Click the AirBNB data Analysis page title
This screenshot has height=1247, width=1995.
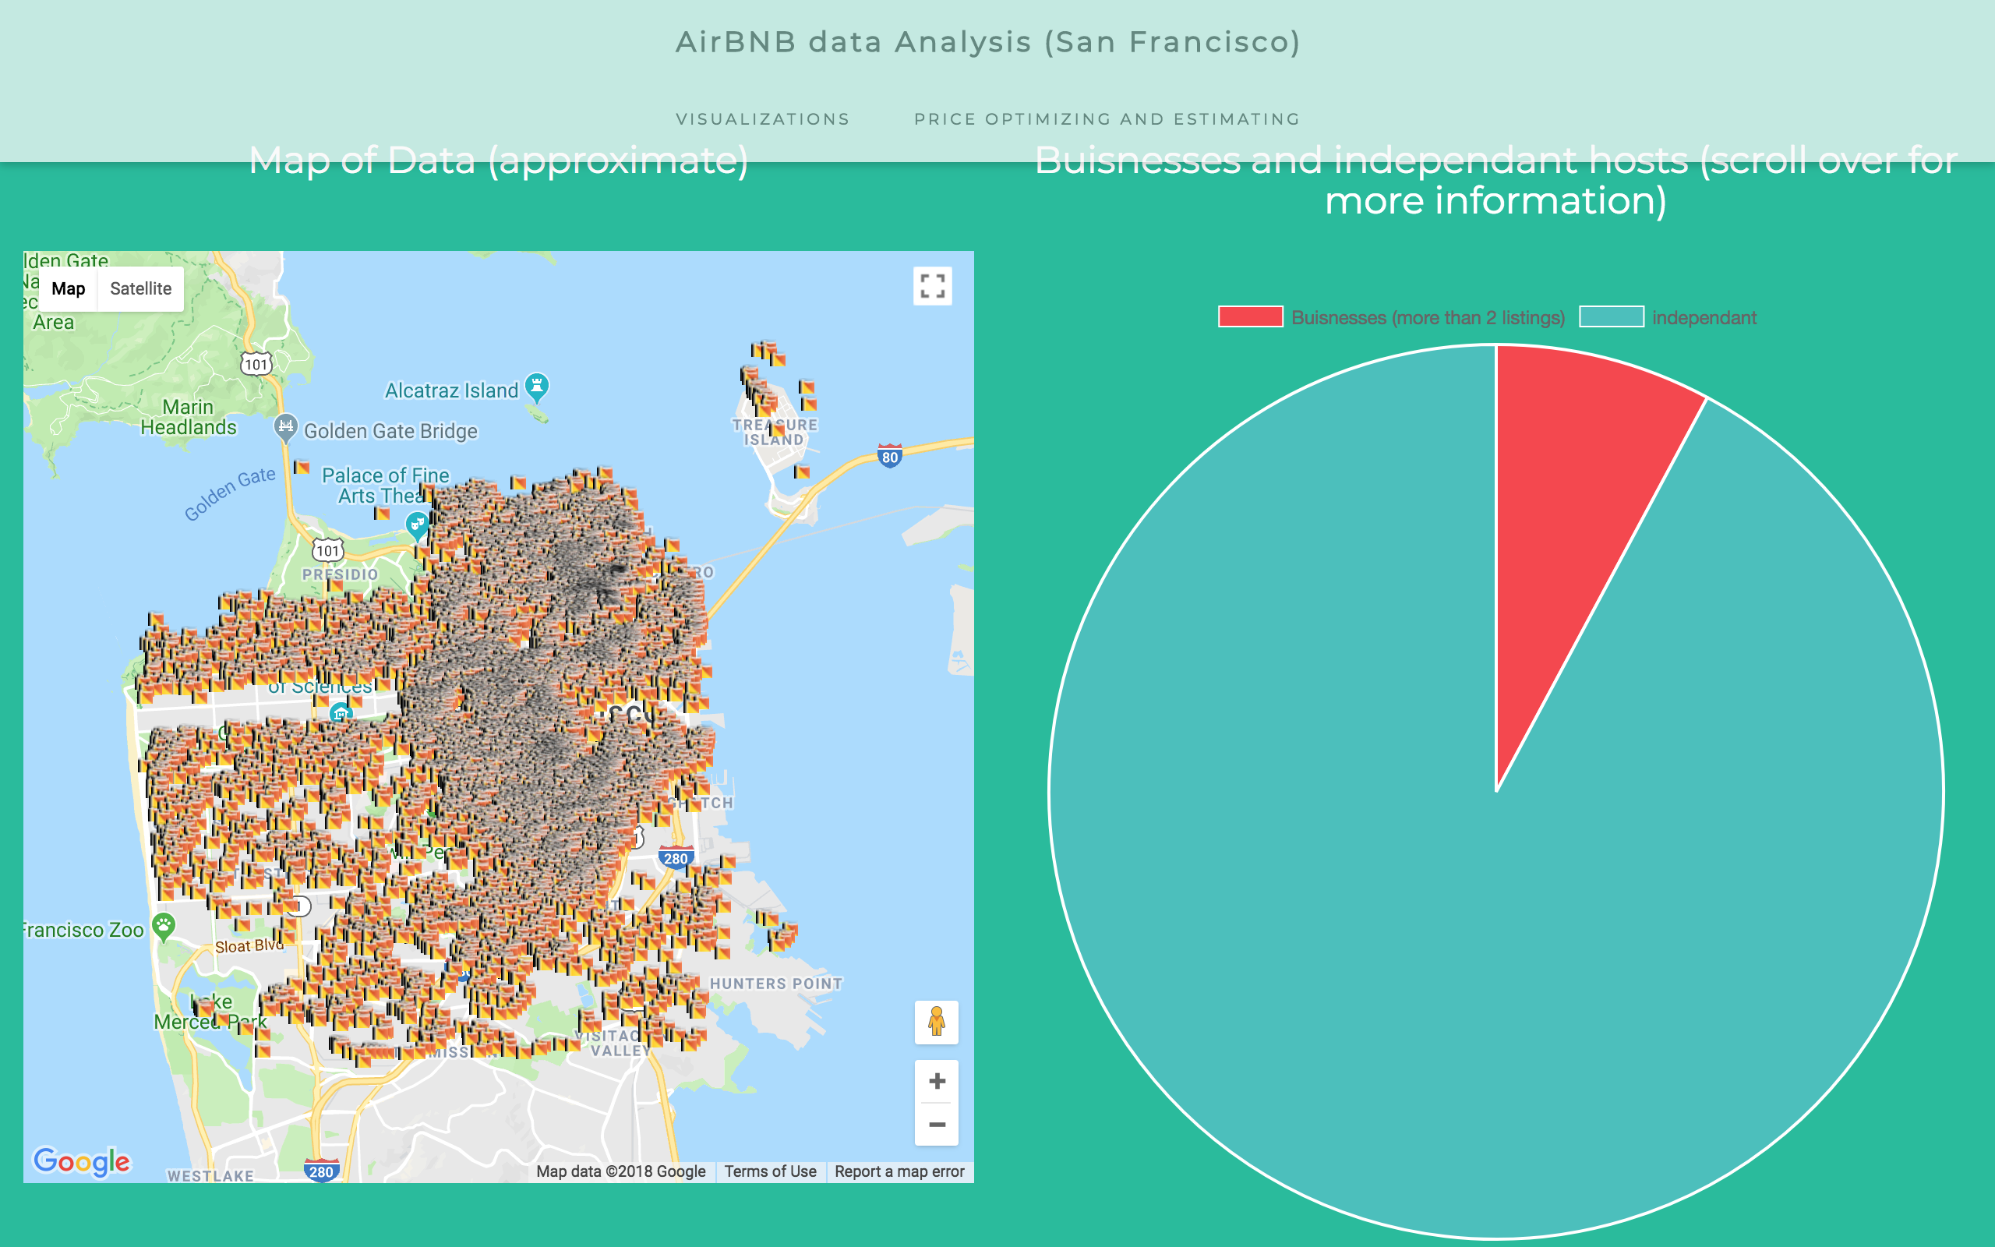click(987, 42)
